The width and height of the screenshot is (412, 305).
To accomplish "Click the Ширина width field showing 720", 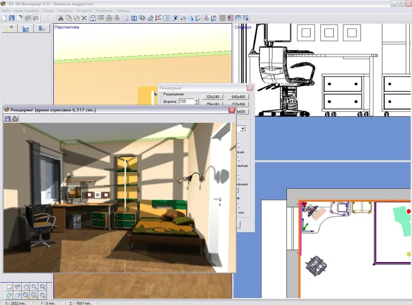I will pyautogui.click(x=186, y=101).
